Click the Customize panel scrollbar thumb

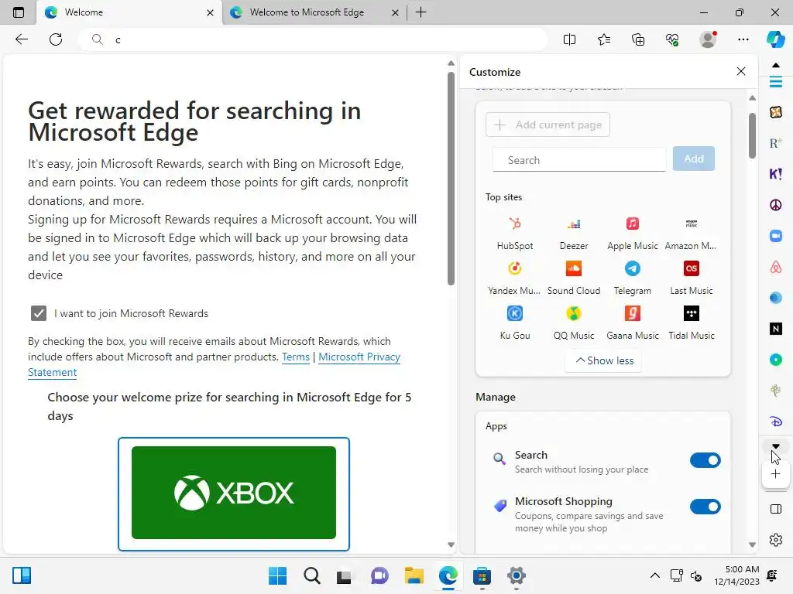coord(752,135)
